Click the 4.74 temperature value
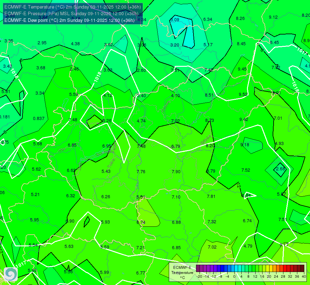Viewport: 310px width, 285px height. [141, 121]
